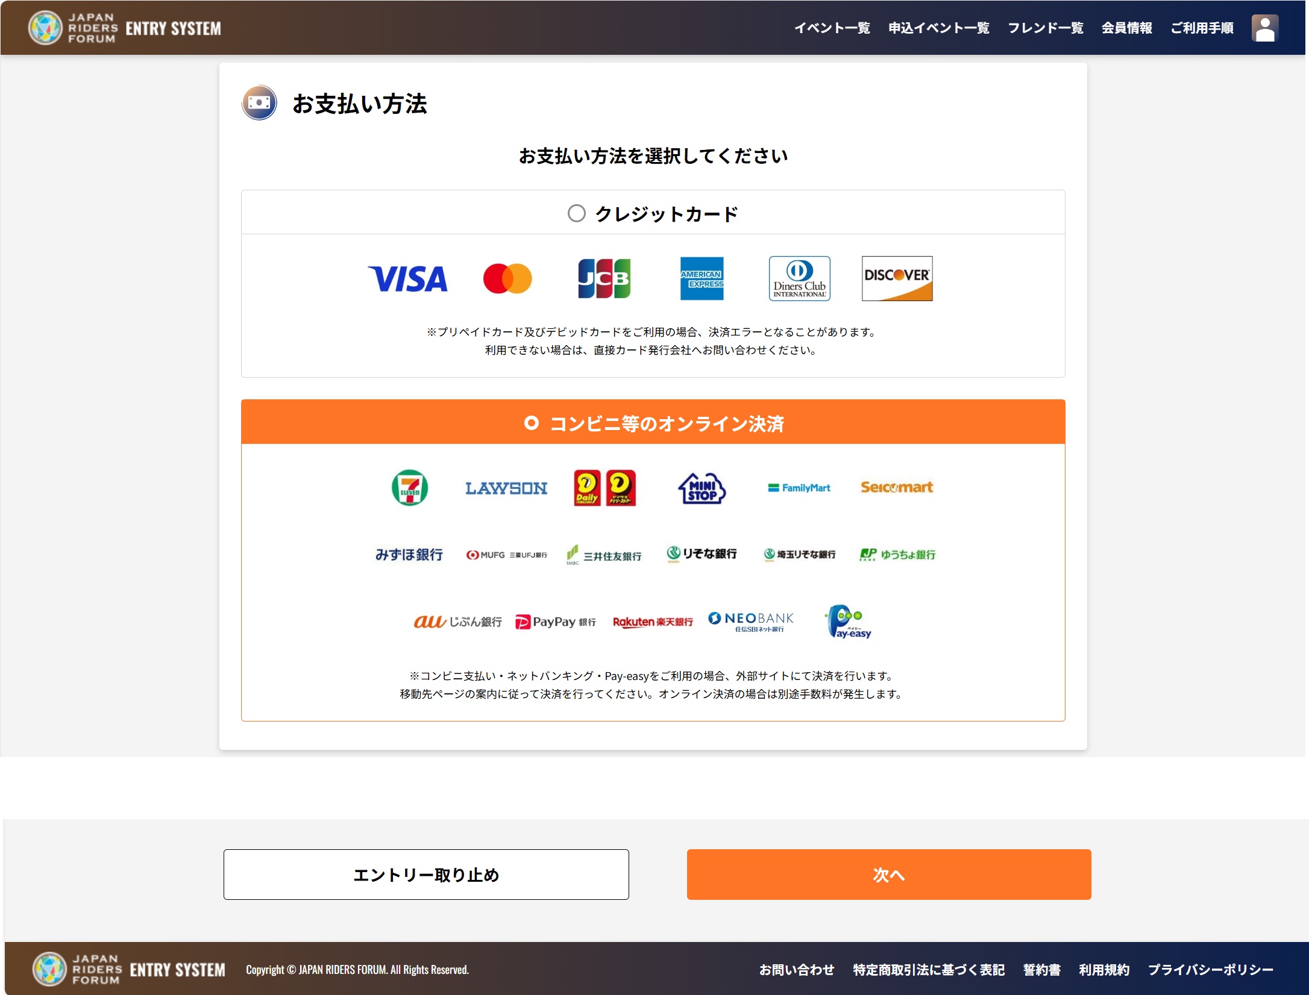Click the JCB card logo
The width and height of the screenshot is (1309, 995).
[604, 278]
